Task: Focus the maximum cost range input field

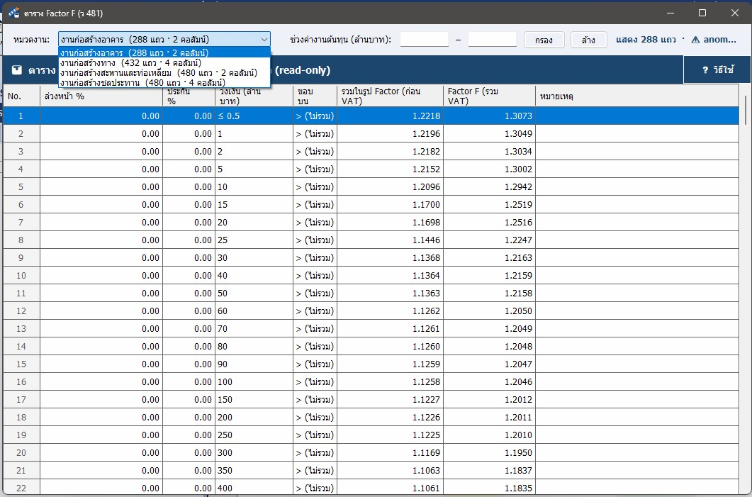Action: click(492, 39)
